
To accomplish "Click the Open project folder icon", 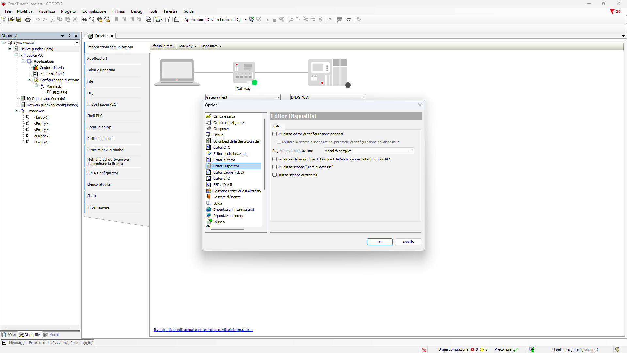I will 11,19.
